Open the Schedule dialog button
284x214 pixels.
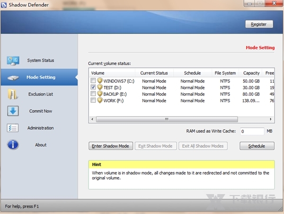pyautogui.click(x=257, y=146)
